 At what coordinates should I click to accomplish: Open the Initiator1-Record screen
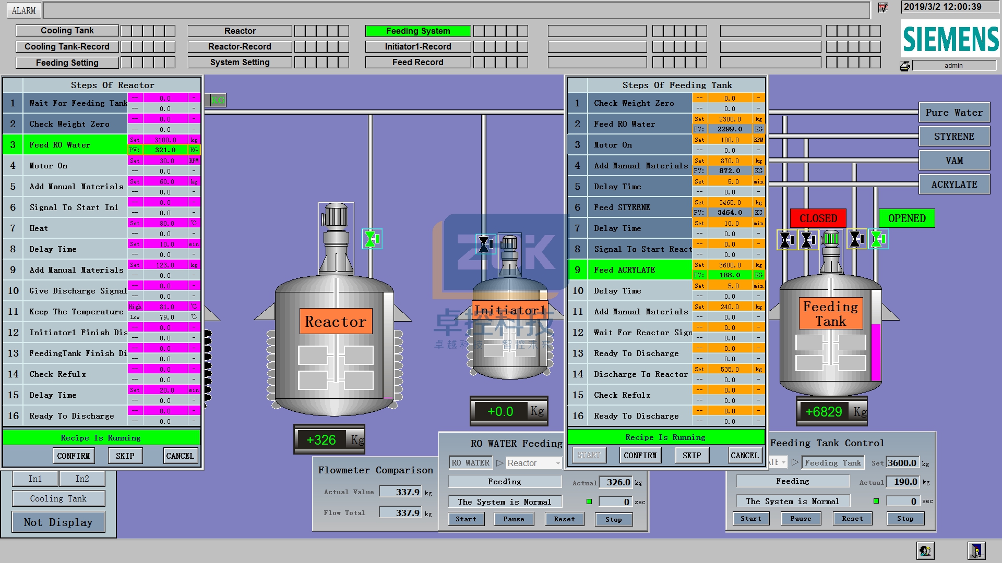[x=418, y=46]
